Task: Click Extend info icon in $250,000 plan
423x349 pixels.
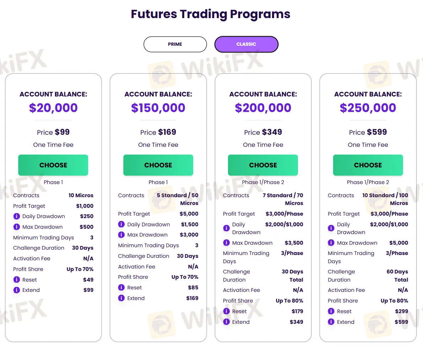Action: pyautogui.click(x=331, y=322)
